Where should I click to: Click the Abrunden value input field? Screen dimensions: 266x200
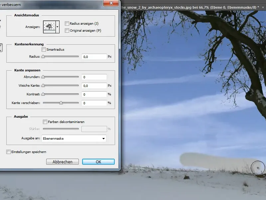[94, 77]
